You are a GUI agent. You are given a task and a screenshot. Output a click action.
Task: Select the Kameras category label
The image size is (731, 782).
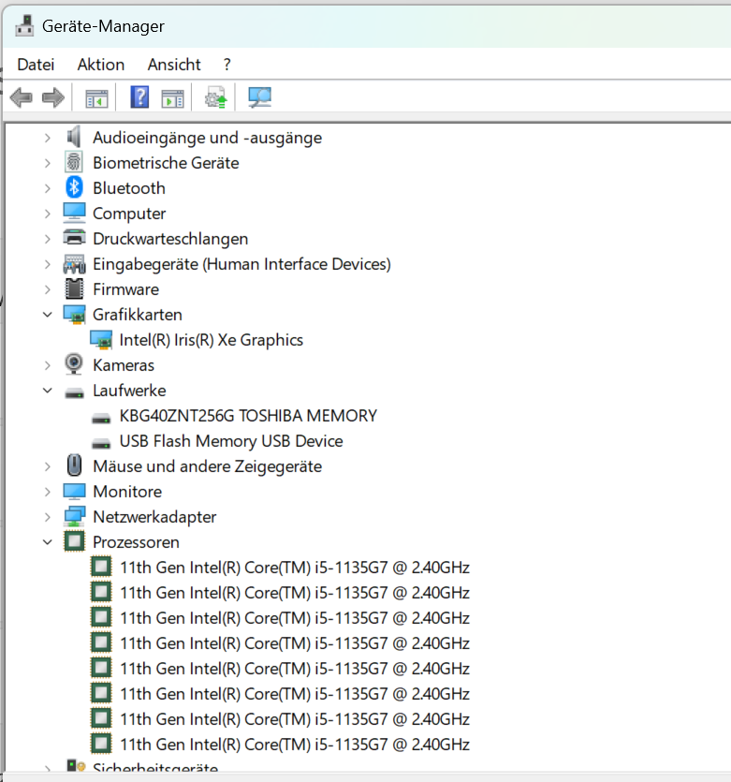124,365
